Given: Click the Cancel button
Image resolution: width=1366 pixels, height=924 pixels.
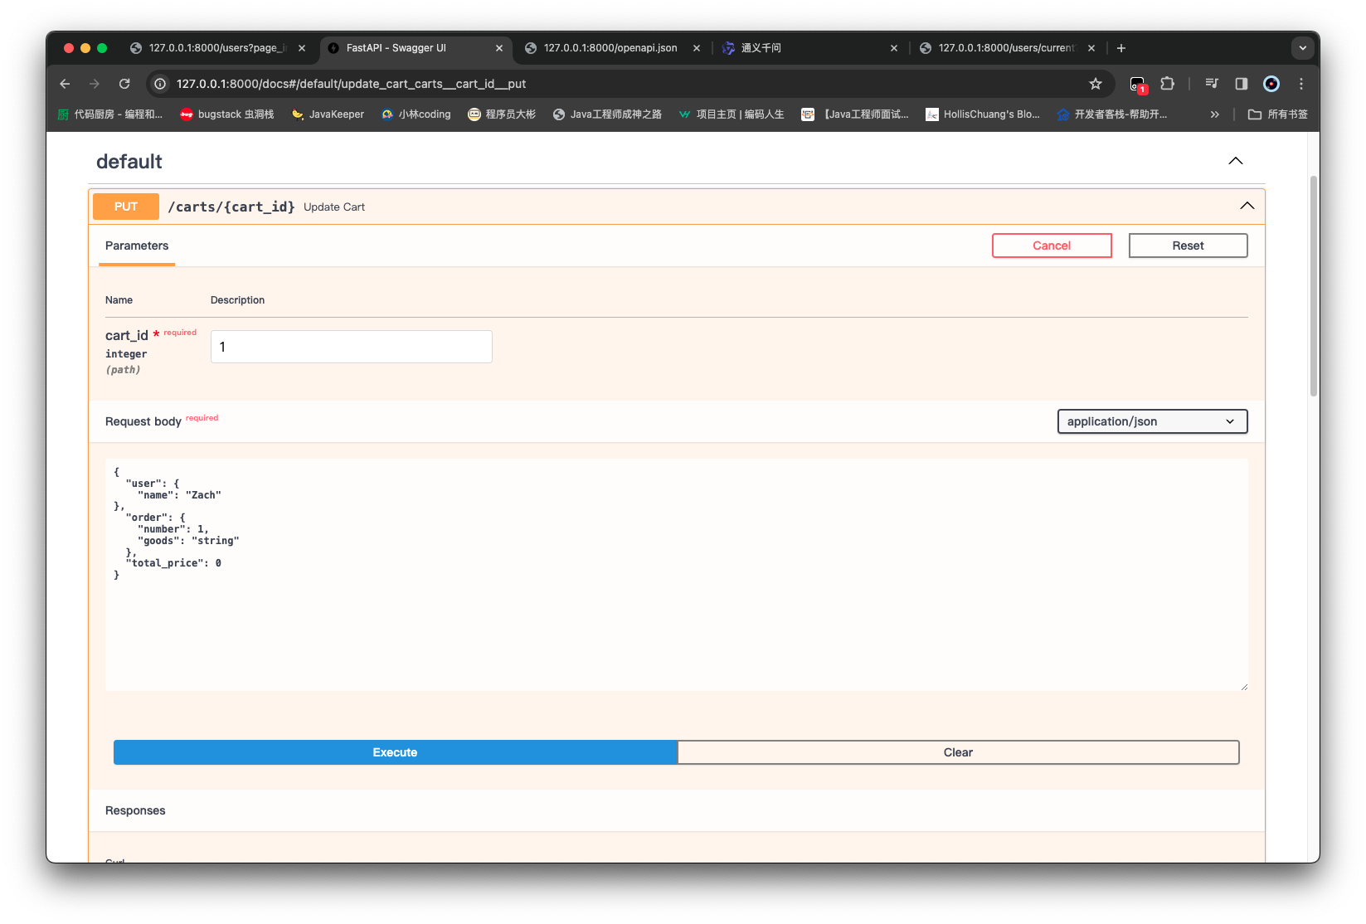Looking at the screenshot, I should pos(1052,246).
